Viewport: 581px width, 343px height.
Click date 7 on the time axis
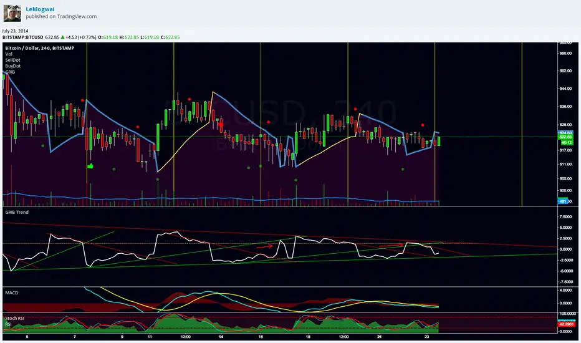pyautogui.click(x=75, y=337)
